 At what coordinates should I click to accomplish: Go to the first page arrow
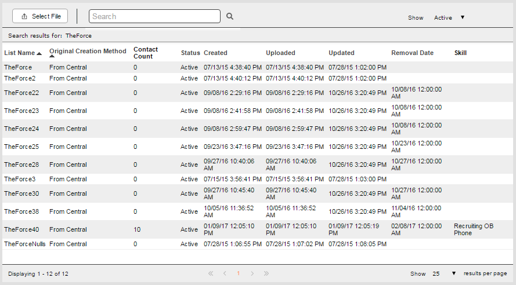pyautogui.click(x=211, y=273)
